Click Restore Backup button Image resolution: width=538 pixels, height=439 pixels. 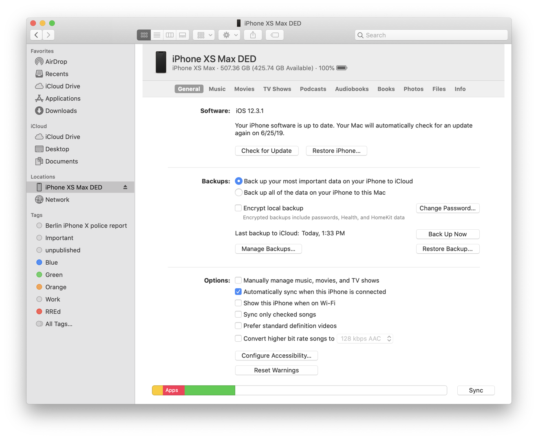[x=448, y=249]
